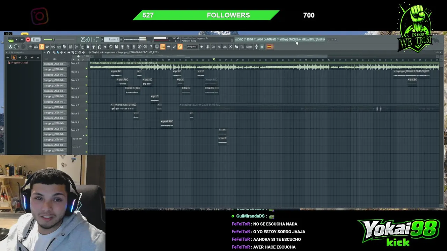Open the EDITAR menu

tap(251, 39)
